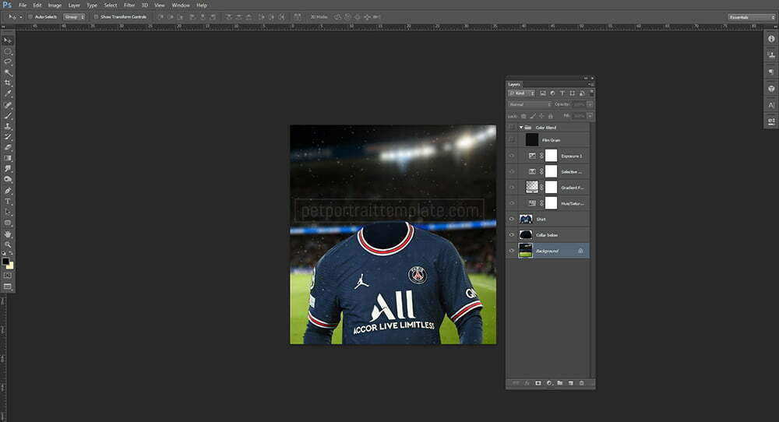Open the Window menu

[181, 5]
